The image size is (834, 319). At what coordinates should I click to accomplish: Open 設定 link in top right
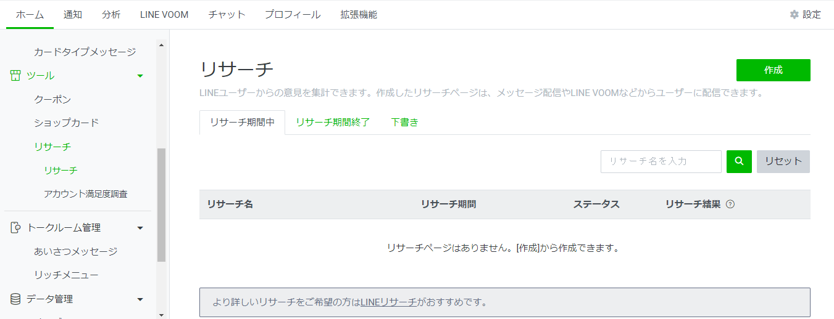tap(812, 15)
